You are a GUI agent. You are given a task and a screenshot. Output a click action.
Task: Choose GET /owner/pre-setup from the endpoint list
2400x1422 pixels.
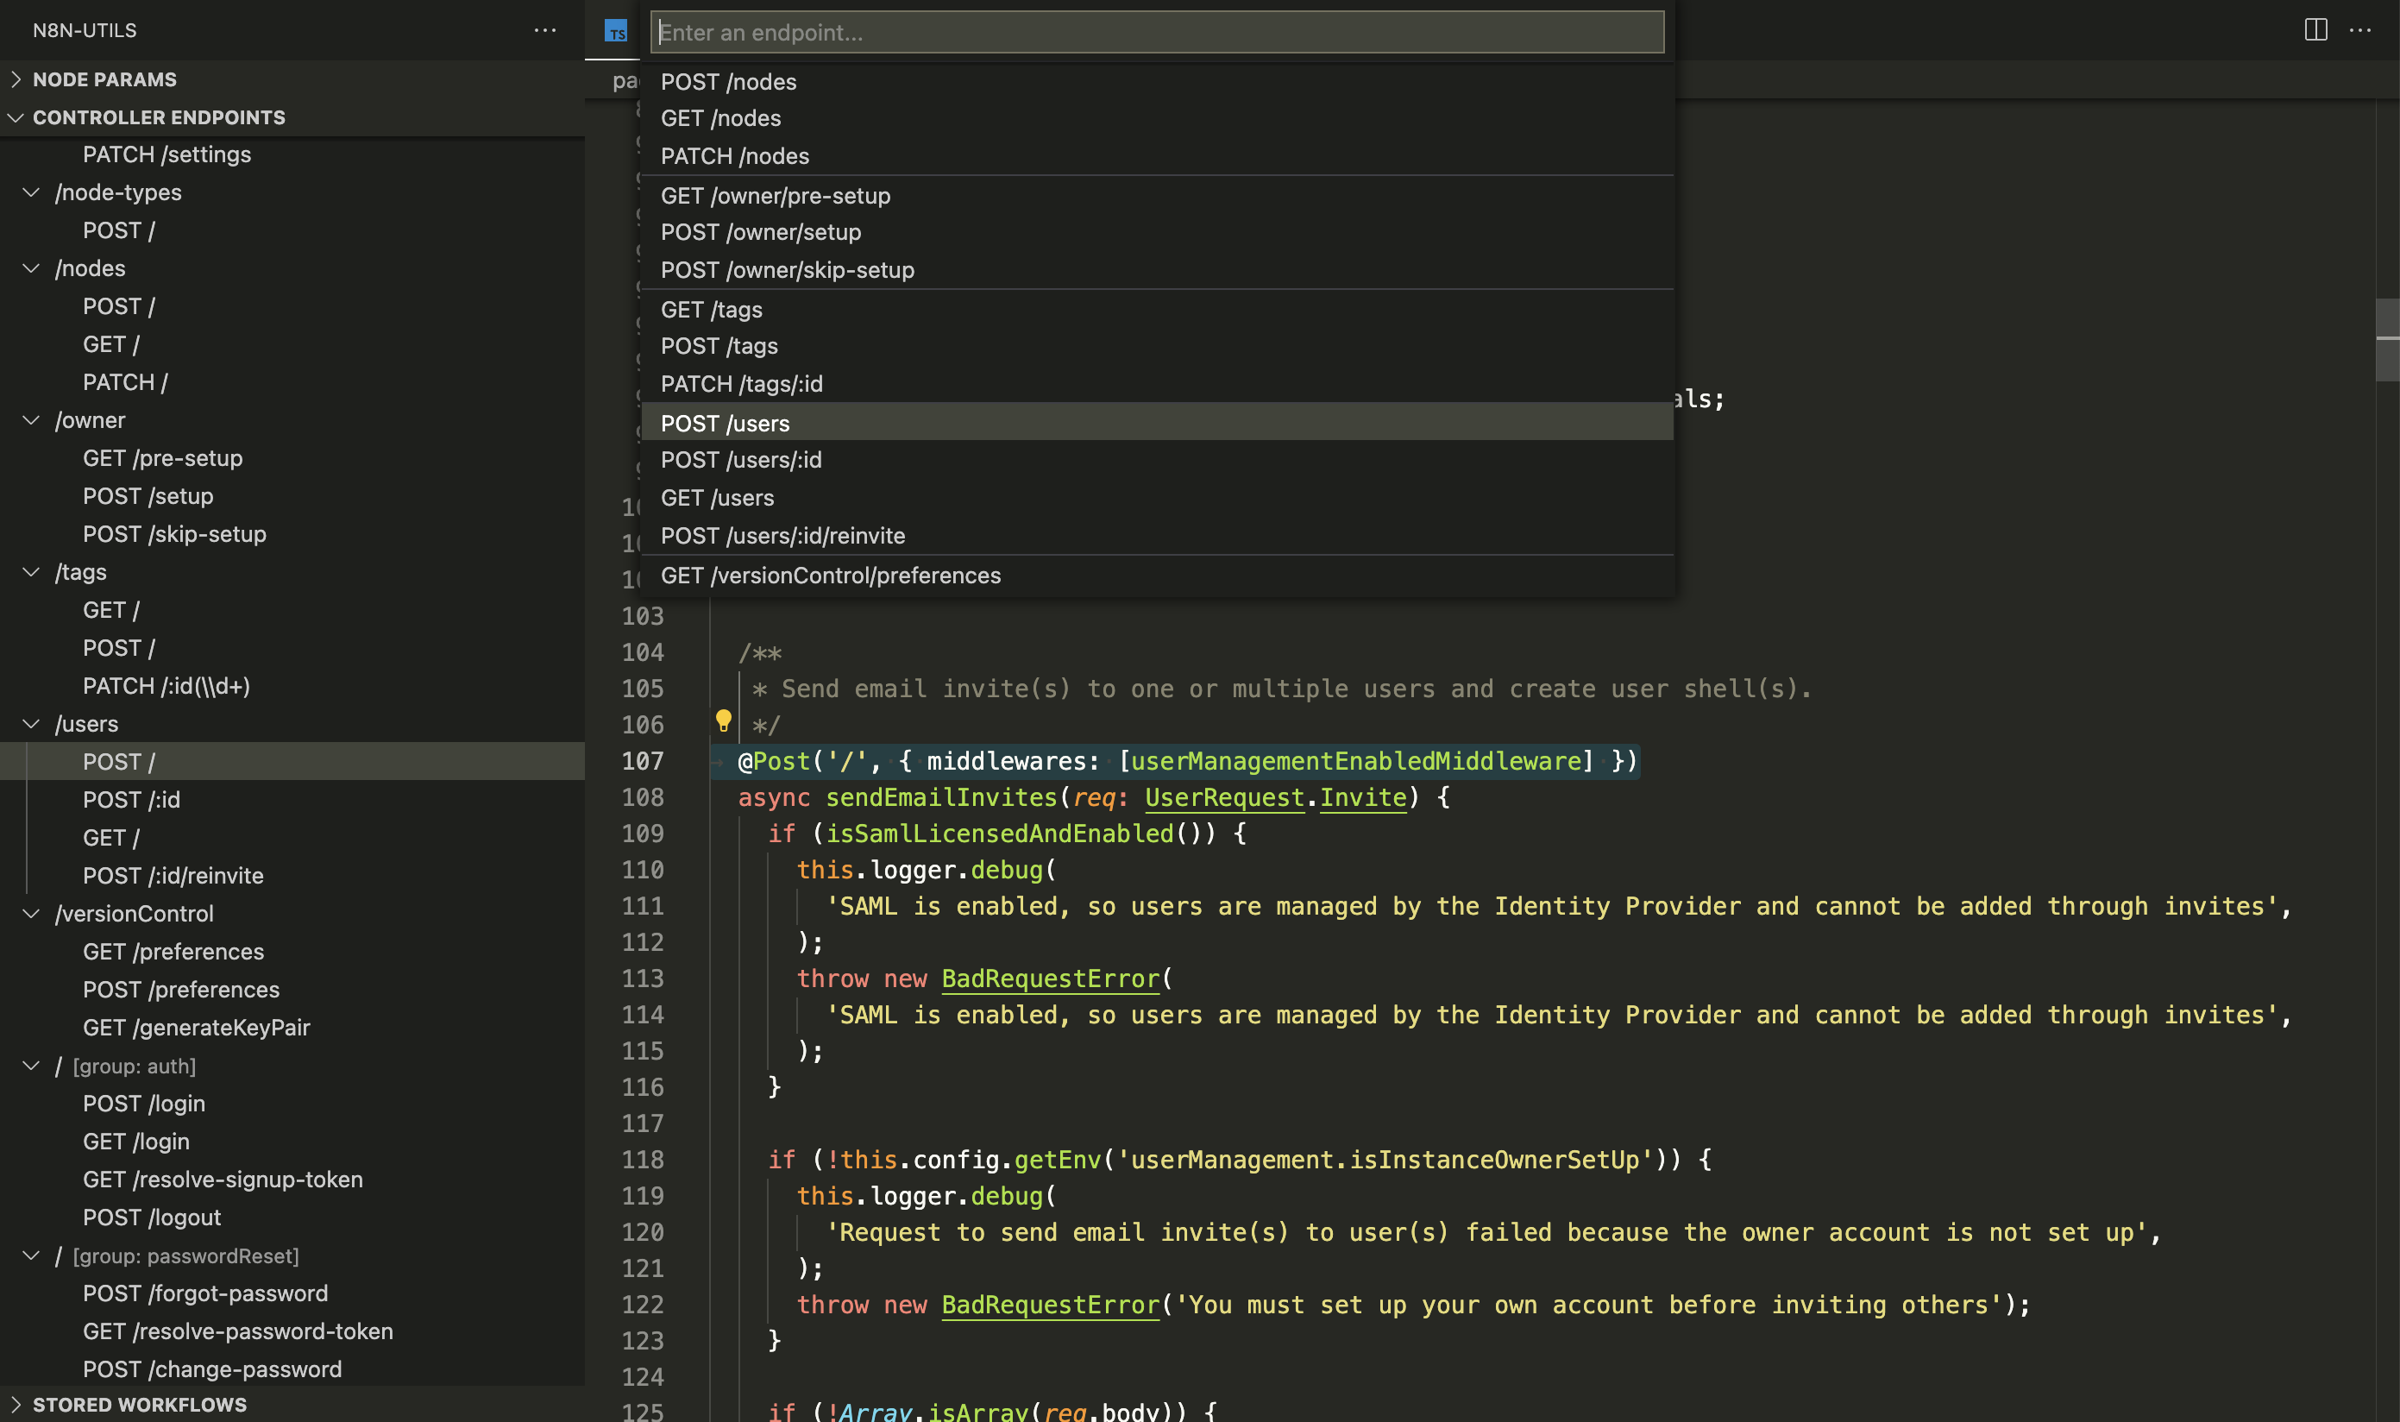pyautogui.click(x=775, y=196)
